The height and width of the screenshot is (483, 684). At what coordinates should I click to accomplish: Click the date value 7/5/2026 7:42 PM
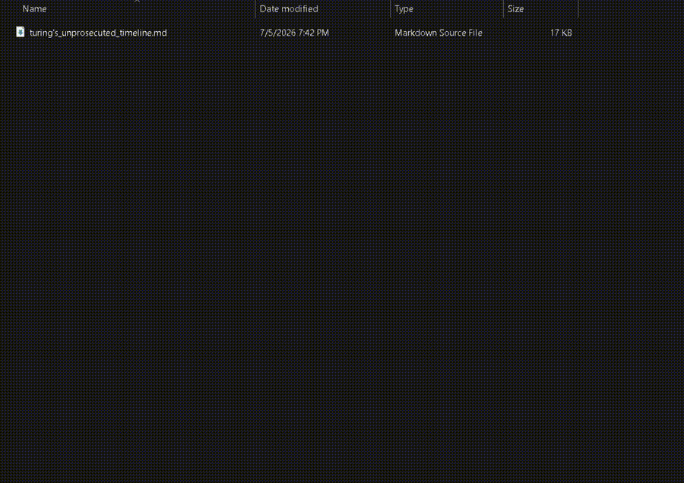tap(294, 33)
